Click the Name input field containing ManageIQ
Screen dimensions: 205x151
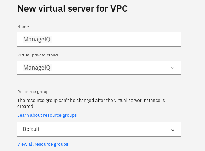click(x=99, y=39)
